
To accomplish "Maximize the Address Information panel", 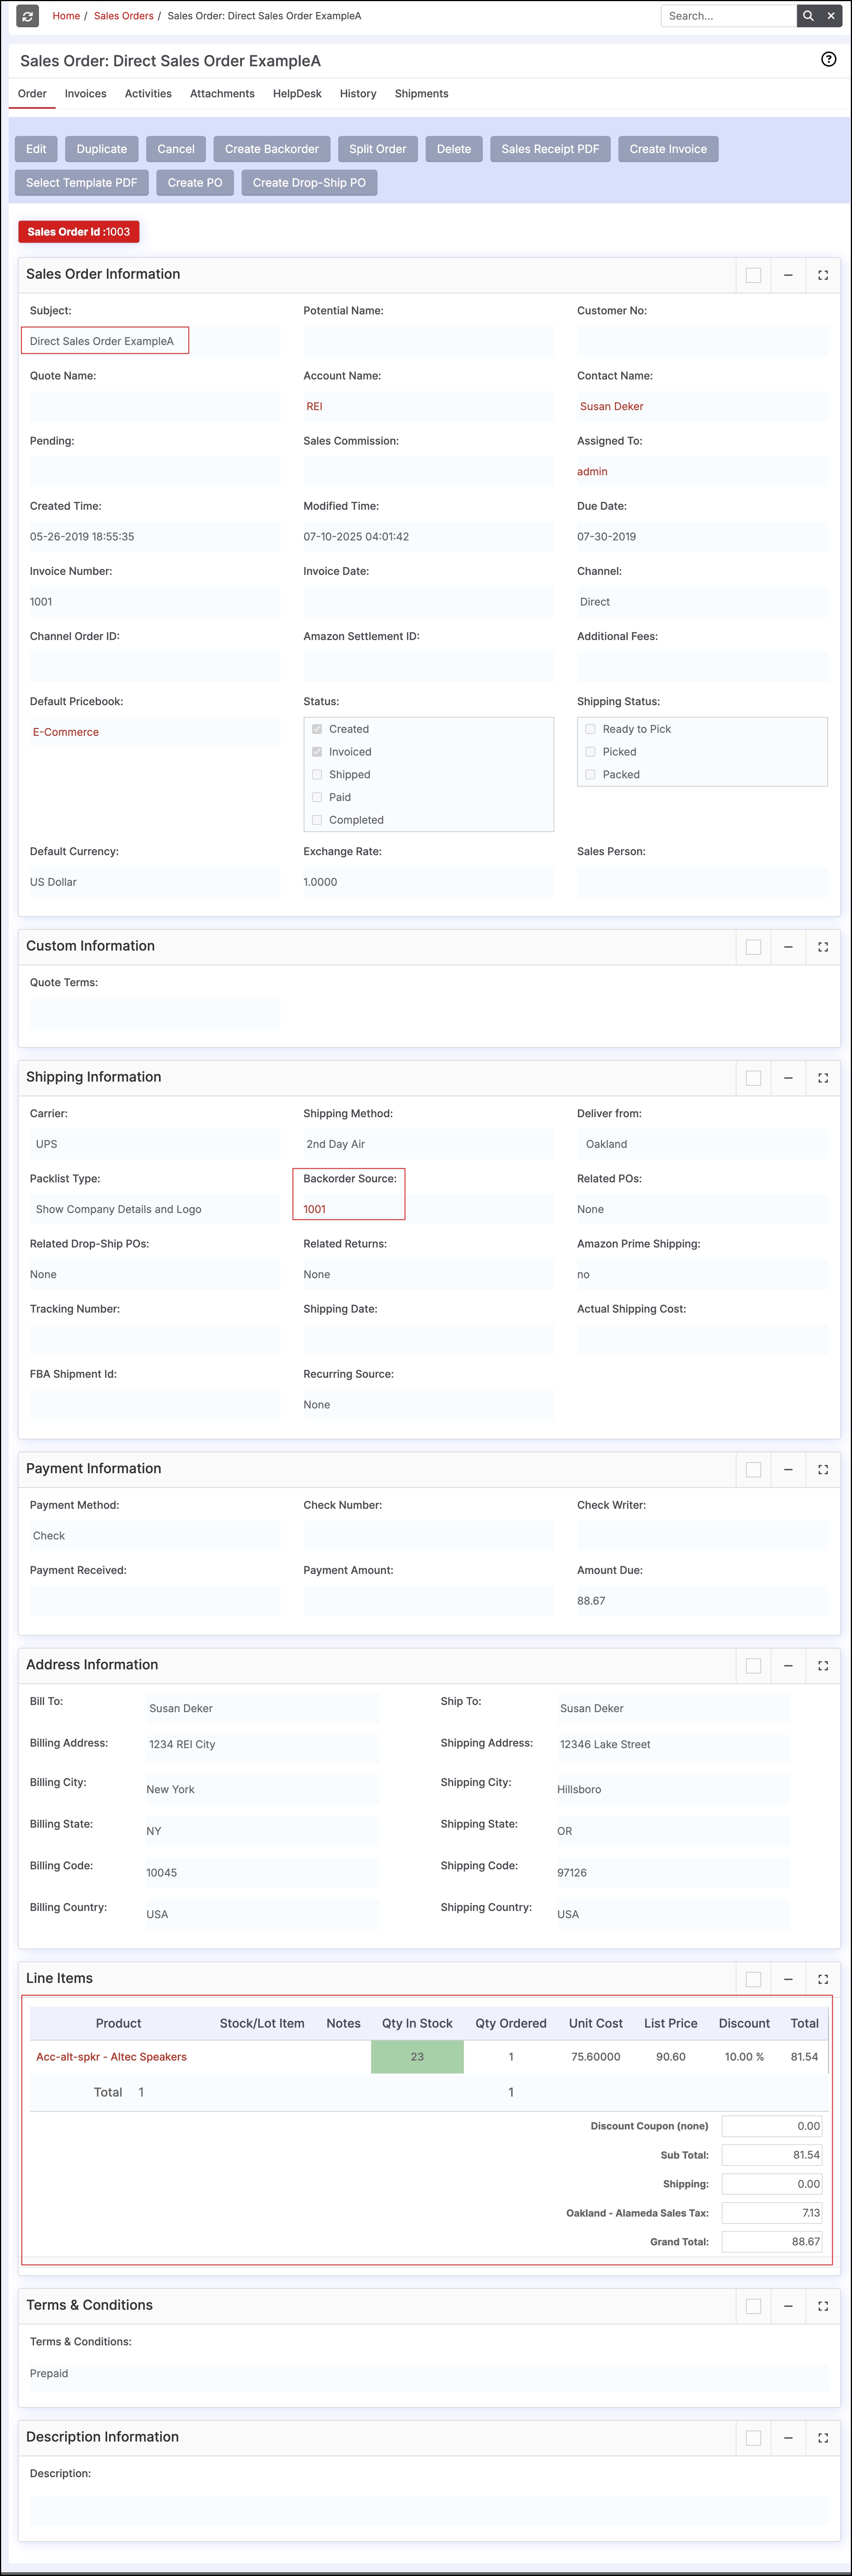I will (x=823, y=1666).
